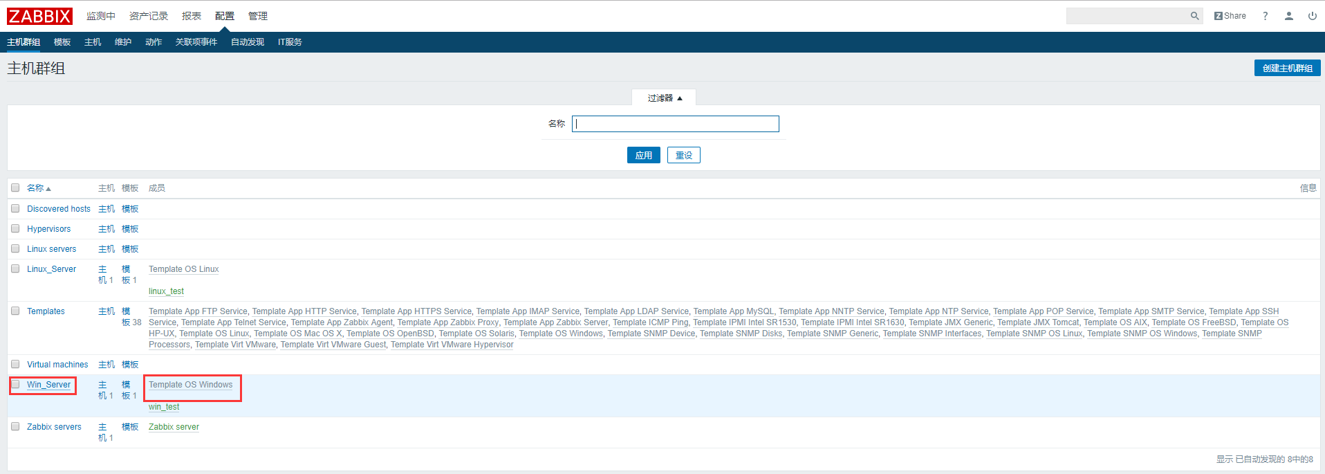
Task: Check the Hypervisors row checkbox
Action: [15, 228]
